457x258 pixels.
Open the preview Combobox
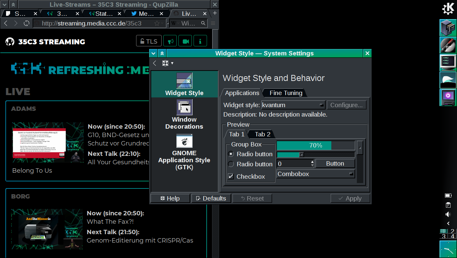point(316,174)
